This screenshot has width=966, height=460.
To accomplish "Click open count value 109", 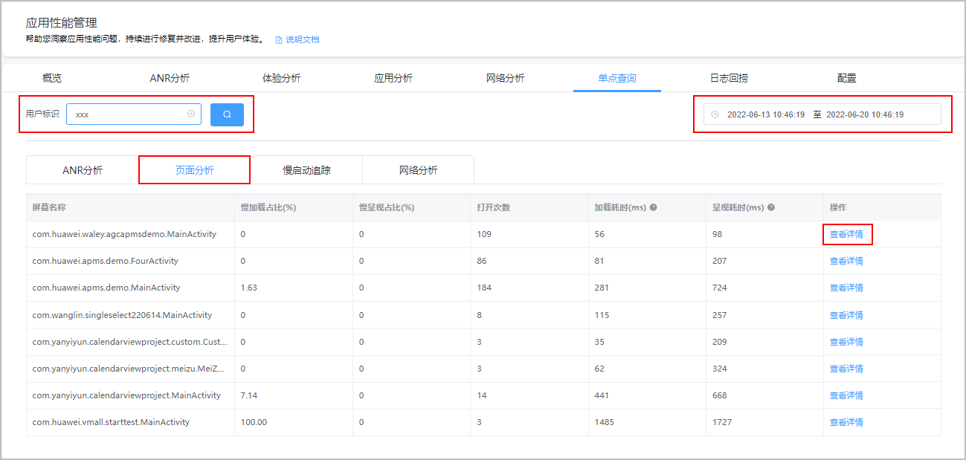I will (484, 234).
